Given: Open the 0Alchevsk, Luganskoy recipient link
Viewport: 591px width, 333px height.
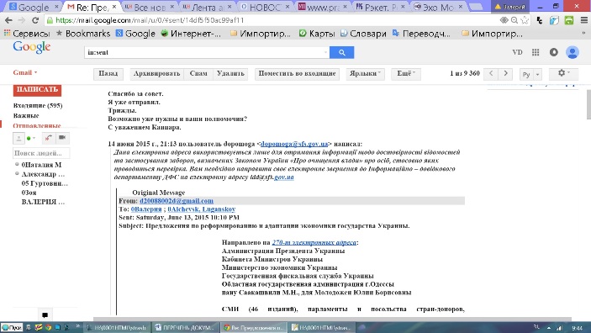Looking at the screenshot, I should point(201,209).
